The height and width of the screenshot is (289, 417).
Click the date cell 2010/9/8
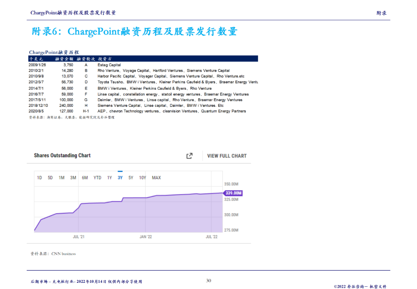tap(36, 76)
